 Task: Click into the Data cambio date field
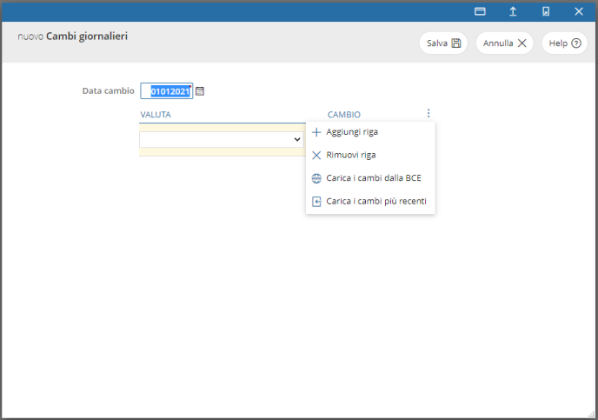167,91
